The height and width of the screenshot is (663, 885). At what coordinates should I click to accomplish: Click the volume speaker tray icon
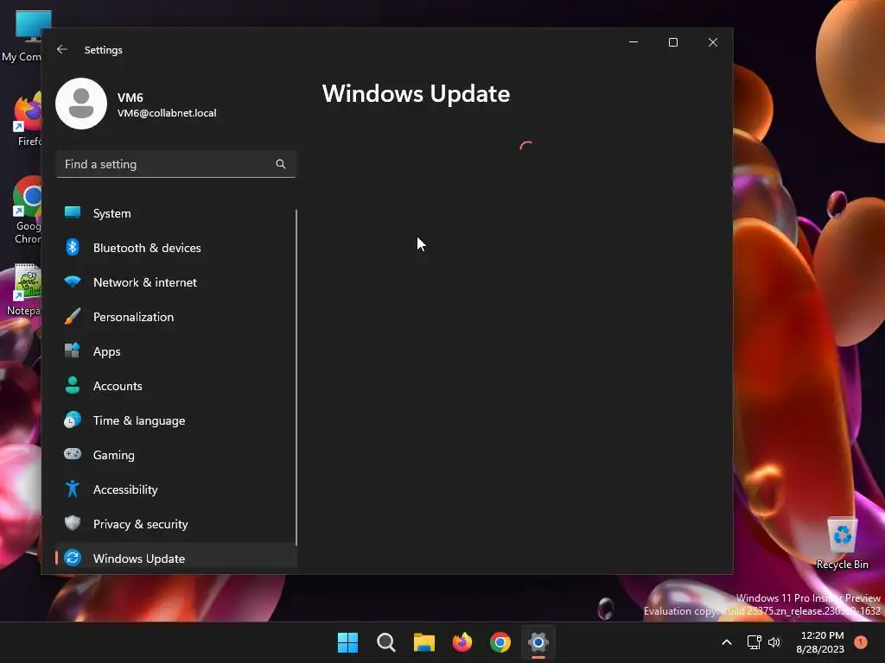(x=774, y=642)
